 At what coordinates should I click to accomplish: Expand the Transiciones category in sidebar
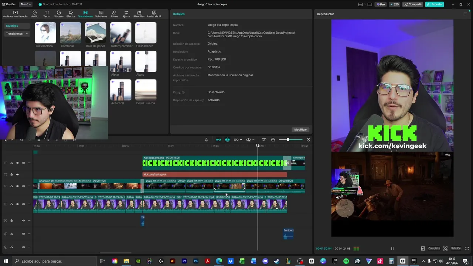point(17,34)
